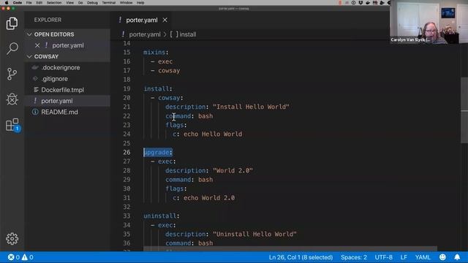Click the uninstall key on line 33
This screenshot has height=263, width=468.
[x=159, y=216]
